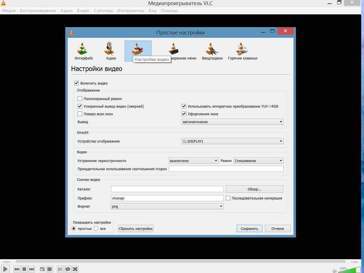Toggle the Включить видео checkbox
Image resolution: width=364 pixels, height=273 pixels.
[x=76, y=83]
